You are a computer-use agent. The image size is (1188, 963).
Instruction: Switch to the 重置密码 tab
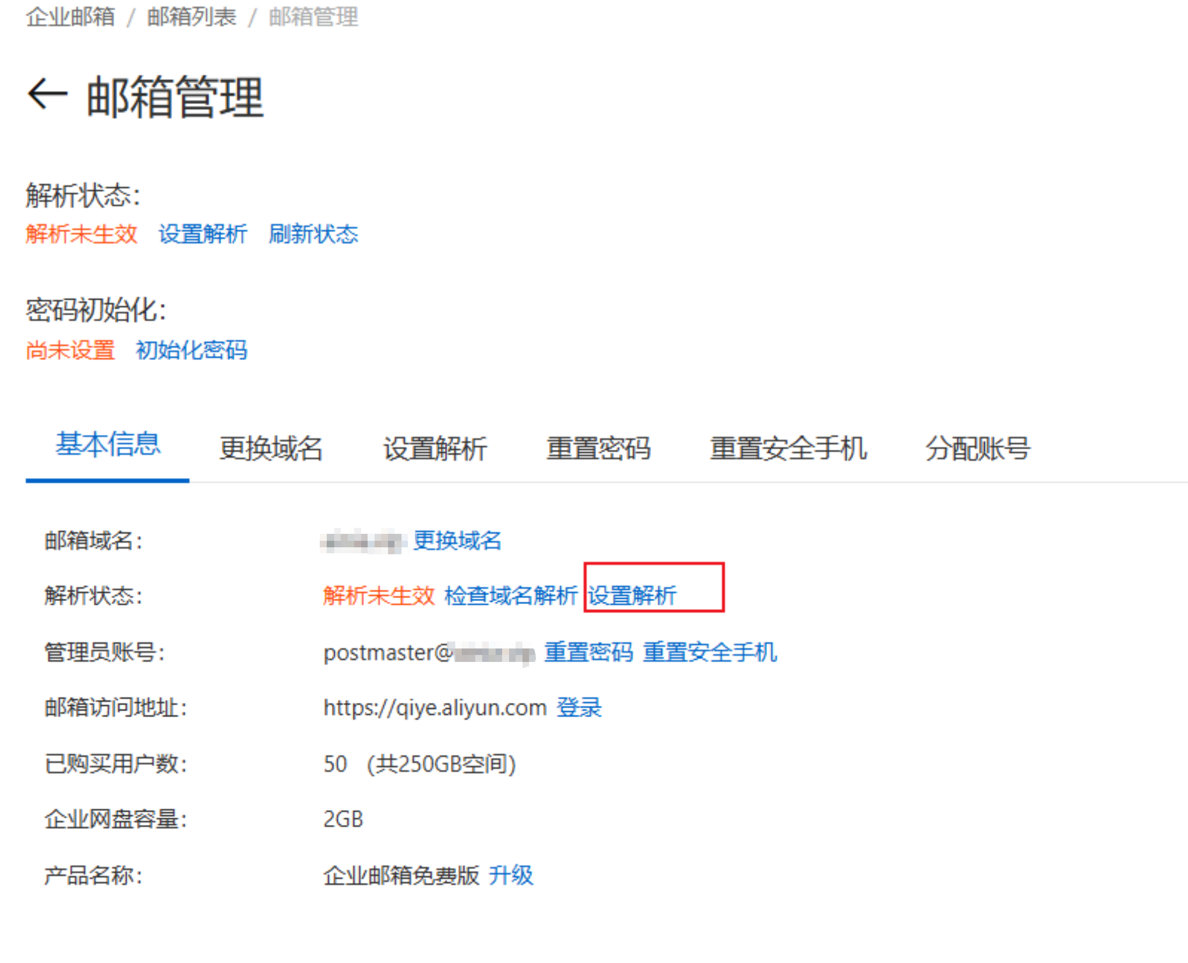[598, 448]
